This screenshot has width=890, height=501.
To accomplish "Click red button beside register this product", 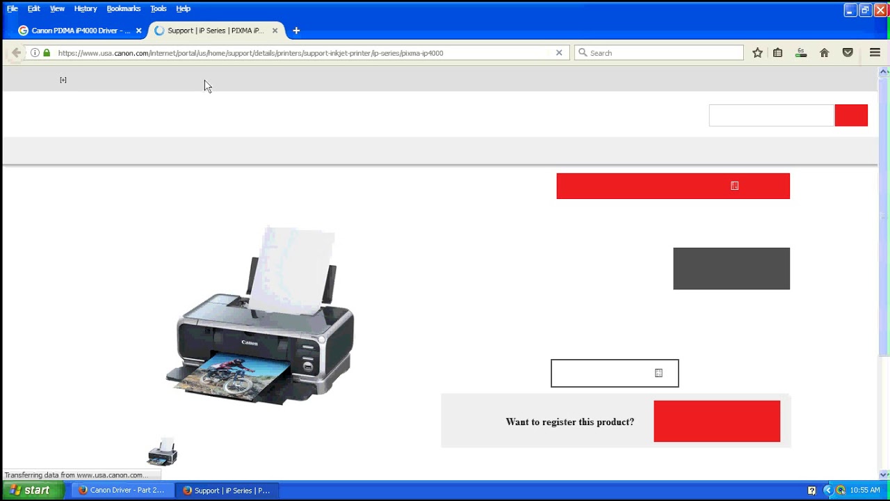I will pos(717,421).
